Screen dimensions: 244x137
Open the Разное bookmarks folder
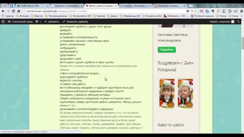[x=221, y=16]
